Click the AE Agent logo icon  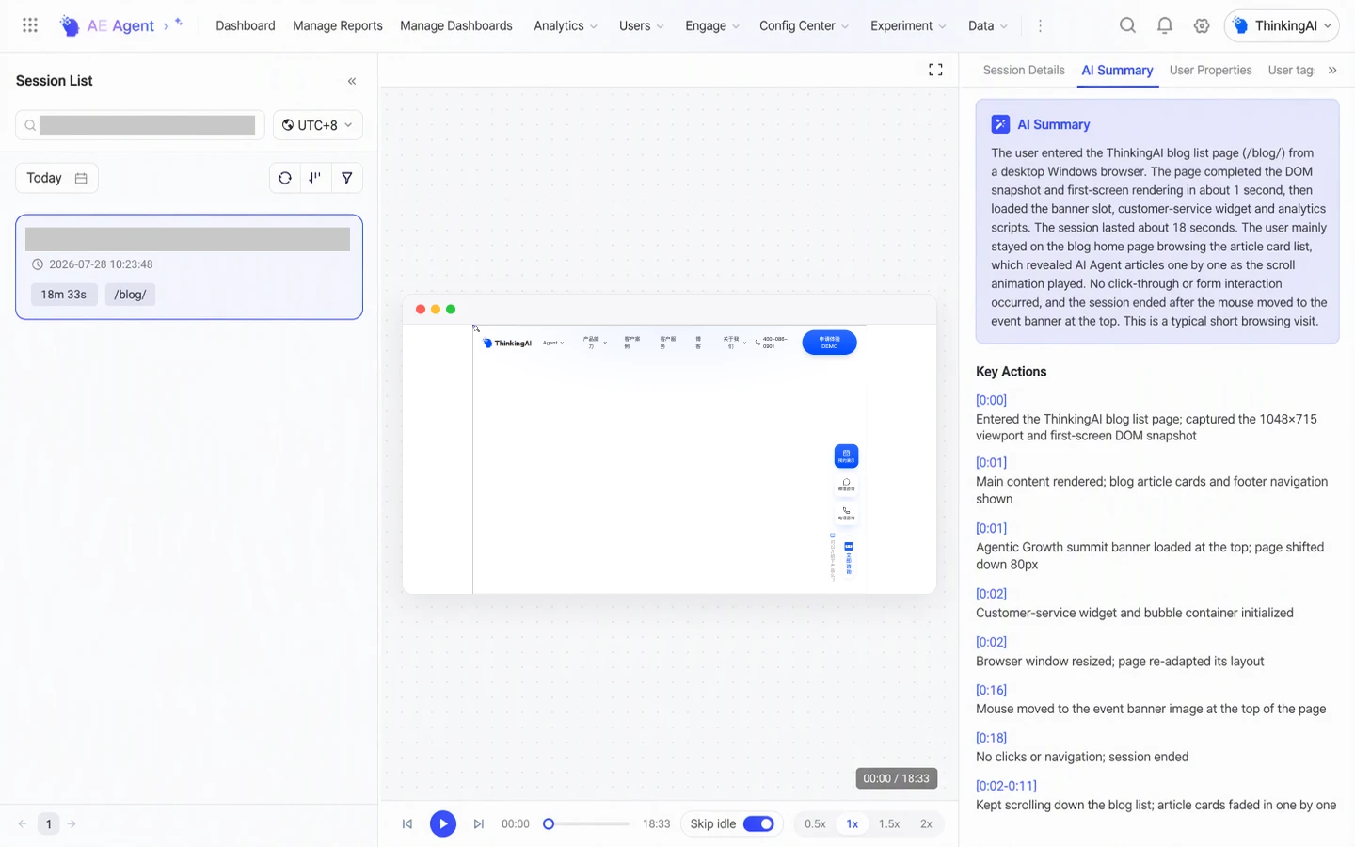tap(70, 25)
